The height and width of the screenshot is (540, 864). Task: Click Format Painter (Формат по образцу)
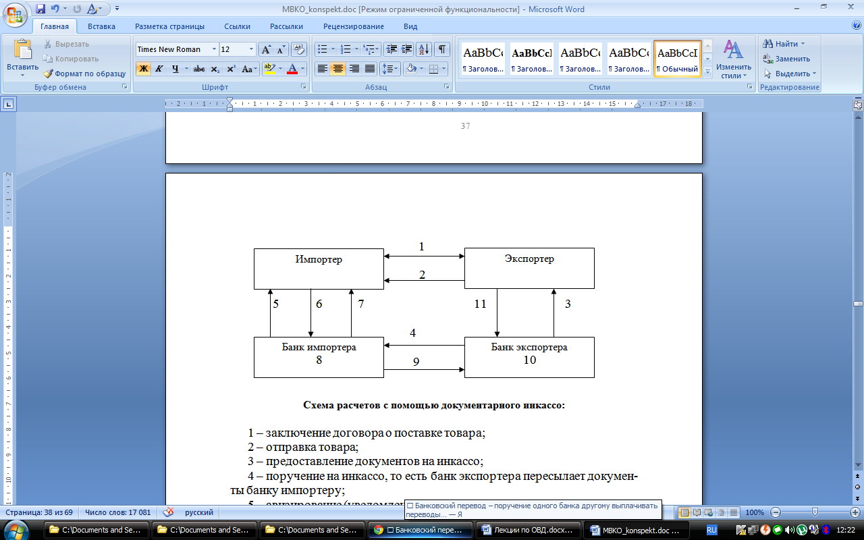(84, 74)
